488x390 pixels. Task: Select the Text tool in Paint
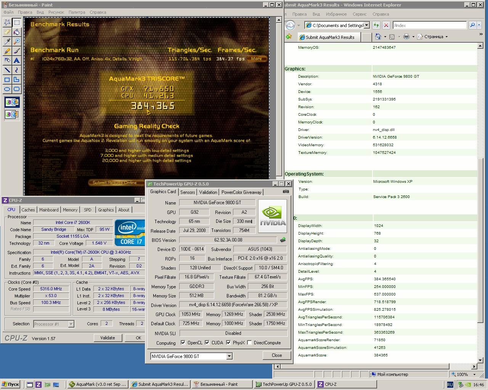(16, 61)
